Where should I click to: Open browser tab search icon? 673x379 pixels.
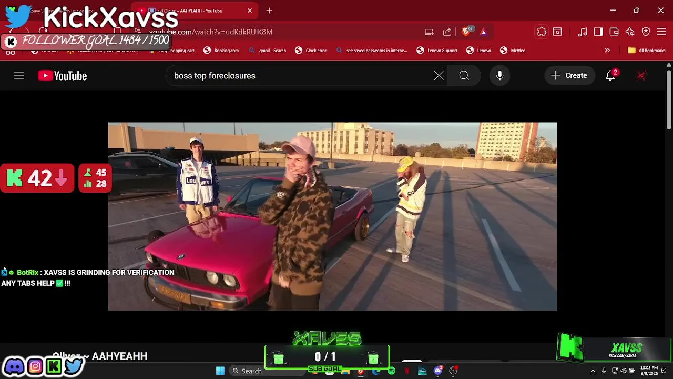point(557,32)
